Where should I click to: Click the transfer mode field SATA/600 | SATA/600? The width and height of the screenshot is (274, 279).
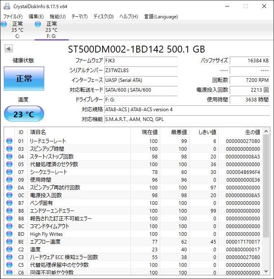[x=141, y=90]
